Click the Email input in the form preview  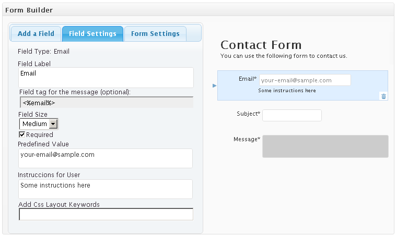(x=305, y=80)
